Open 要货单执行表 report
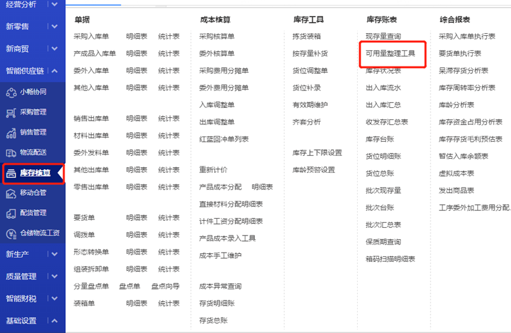511x333 pixels. click(x=460, y=54)
